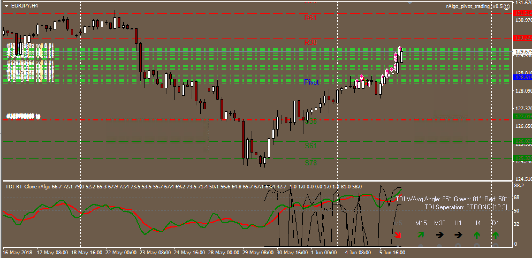
Task: Select the R38 resistance level label
Action: pyautogui.click(x=310, y=42)
